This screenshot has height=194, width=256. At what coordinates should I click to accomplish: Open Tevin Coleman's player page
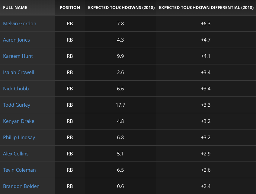pos(19,170)
